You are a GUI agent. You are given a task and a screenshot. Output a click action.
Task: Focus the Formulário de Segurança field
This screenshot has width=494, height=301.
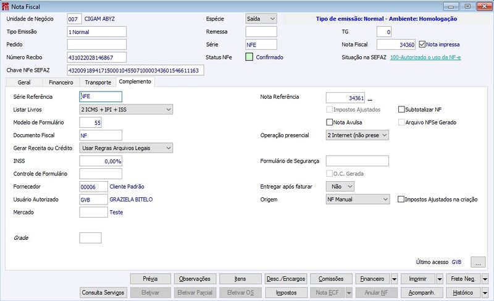tap(358, 161)
